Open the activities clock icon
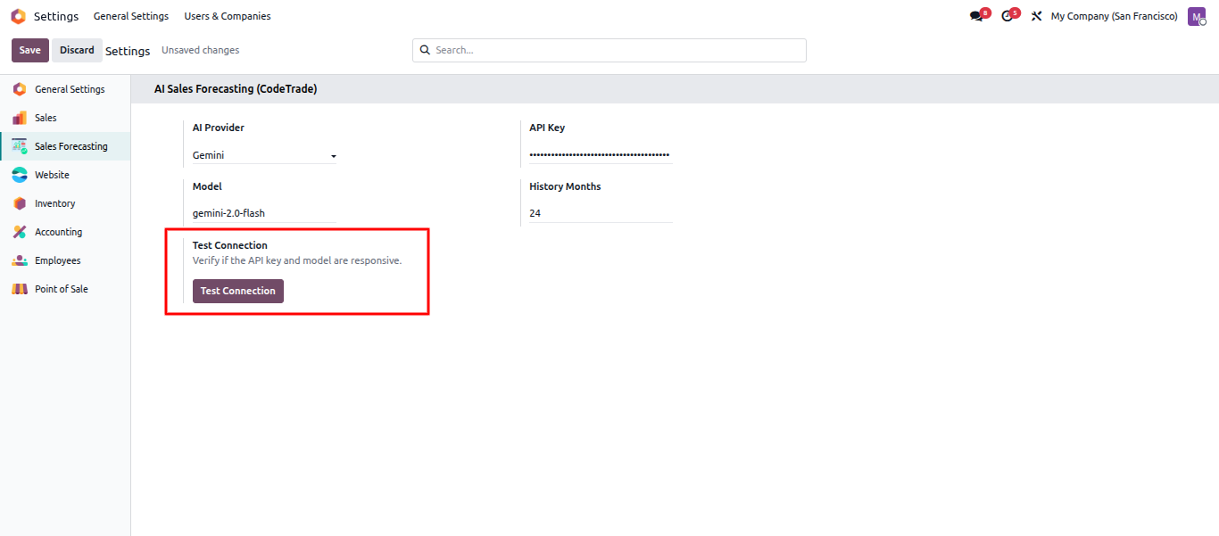Viewport: 1219px width, 536px height. [x=1008, y=16]
